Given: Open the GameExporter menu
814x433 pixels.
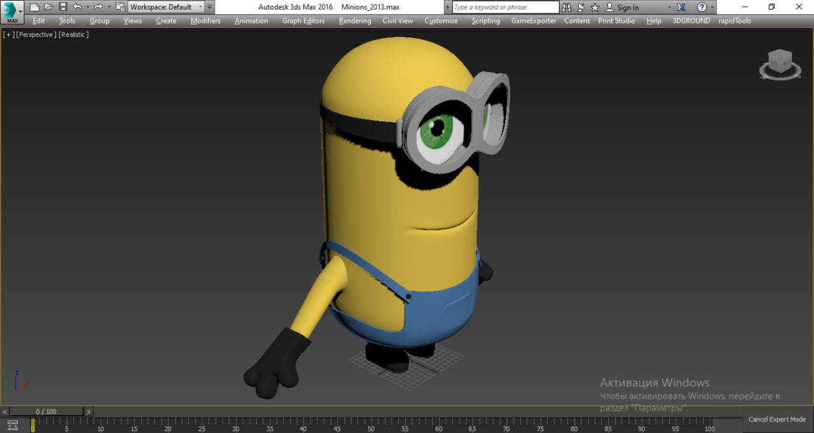Looking at the screenshot, I should (534, 20).
